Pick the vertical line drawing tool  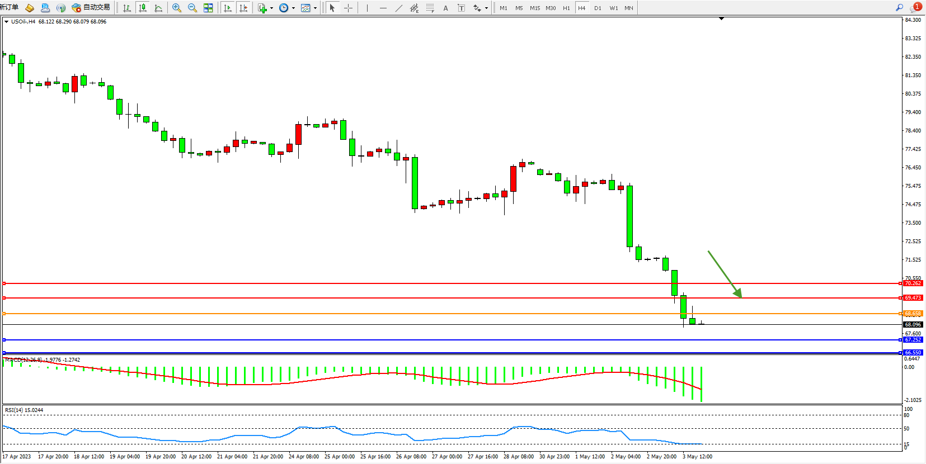367,8
